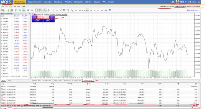Decrease the trade volume with down arrow

coord(39,17)
